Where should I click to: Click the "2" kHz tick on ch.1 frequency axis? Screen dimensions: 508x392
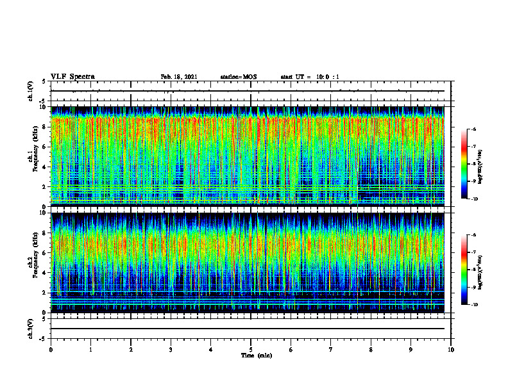pos(45,187)
